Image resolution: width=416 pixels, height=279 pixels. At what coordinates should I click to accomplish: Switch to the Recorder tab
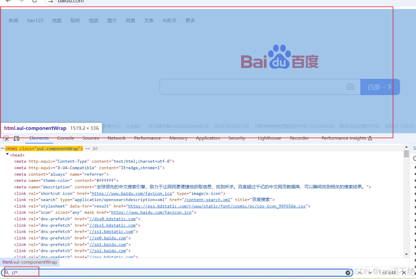[299, 138]
